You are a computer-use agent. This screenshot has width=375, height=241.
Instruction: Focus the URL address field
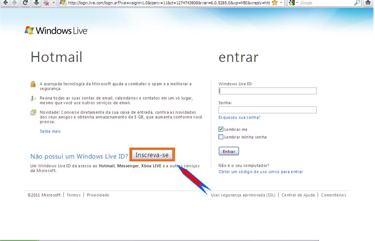pyautogui.click(x=169, y=3)
